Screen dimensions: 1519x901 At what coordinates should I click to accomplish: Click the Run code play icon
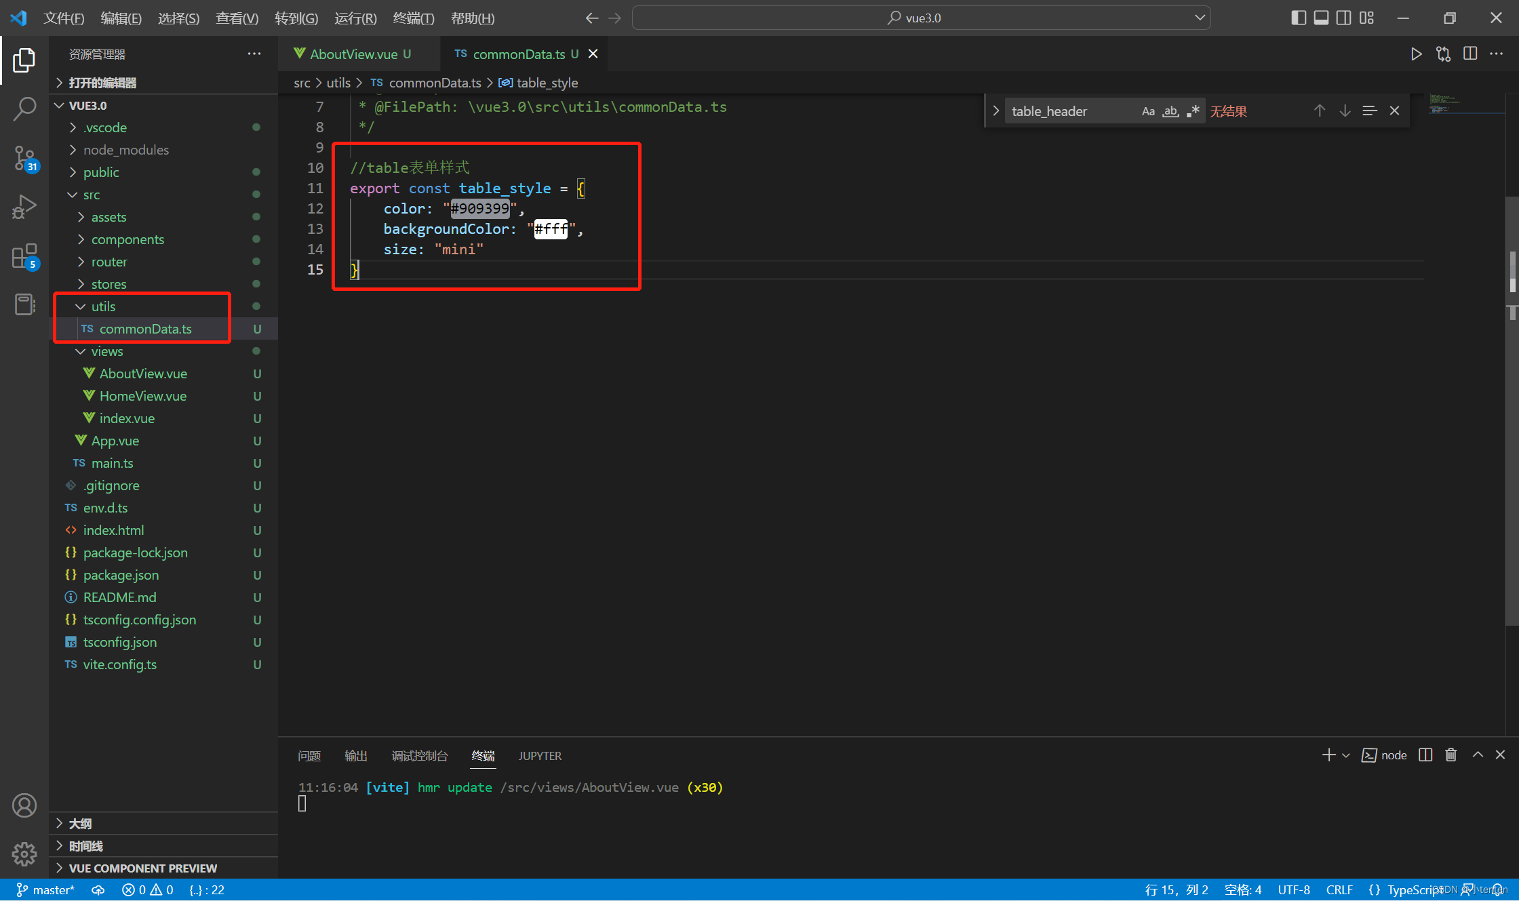1416,54
